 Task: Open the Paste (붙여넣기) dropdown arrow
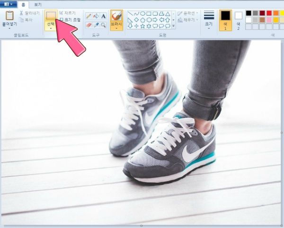9,28
